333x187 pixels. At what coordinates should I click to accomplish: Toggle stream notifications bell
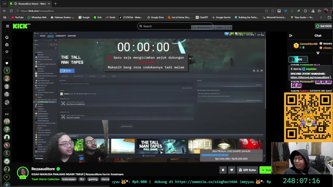pos(223,170)
